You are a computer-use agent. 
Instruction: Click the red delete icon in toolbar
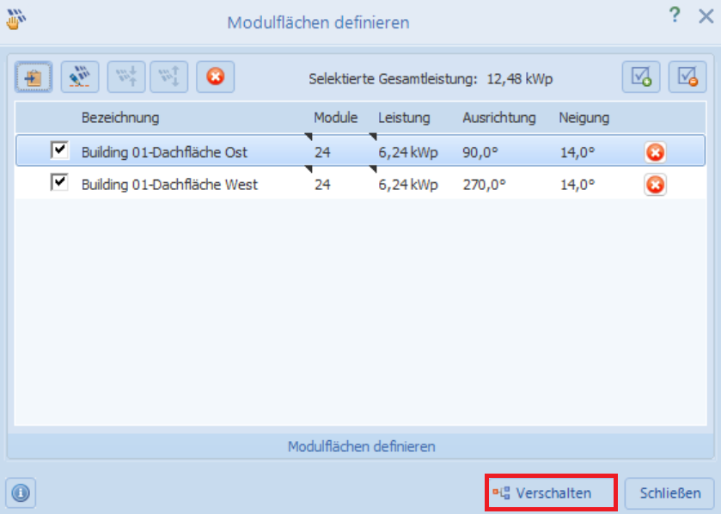pos(215,77)
